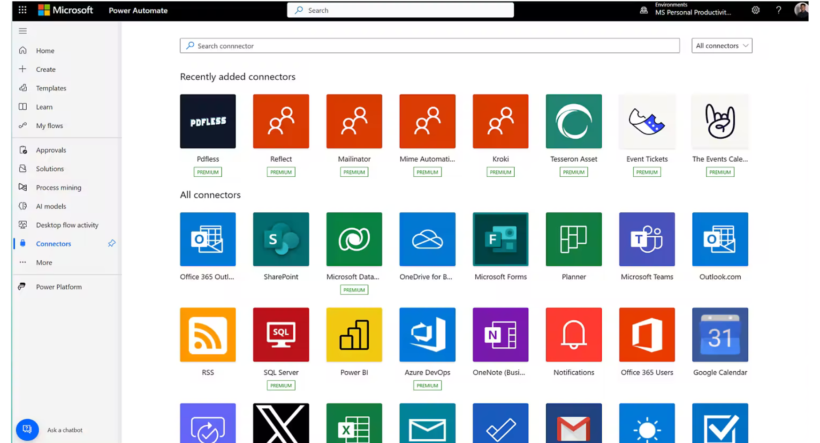
Task: Select the envelope Mail connector icon
Action: pyautogui.click(x=427, y=423)
